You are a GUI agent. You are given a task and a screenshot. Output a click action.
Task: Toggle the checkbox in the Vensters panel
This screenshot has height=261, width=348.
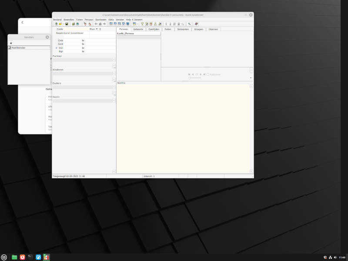pos(10,43)
